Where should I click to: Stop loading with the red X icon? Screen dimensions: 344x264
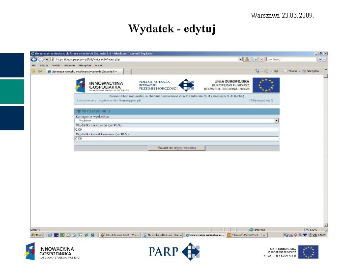click(x=261, y=59)
